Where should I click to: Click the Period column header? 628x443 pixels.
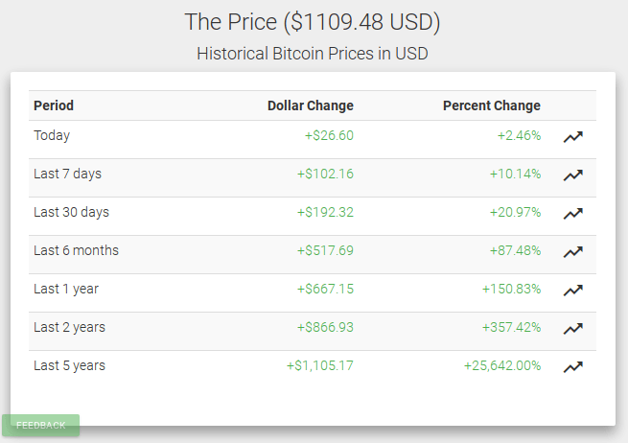[54, 105]
